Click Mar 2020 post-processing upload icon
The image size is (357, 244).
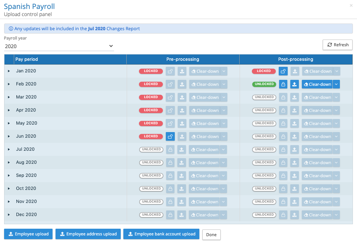[x=295, y=97]
